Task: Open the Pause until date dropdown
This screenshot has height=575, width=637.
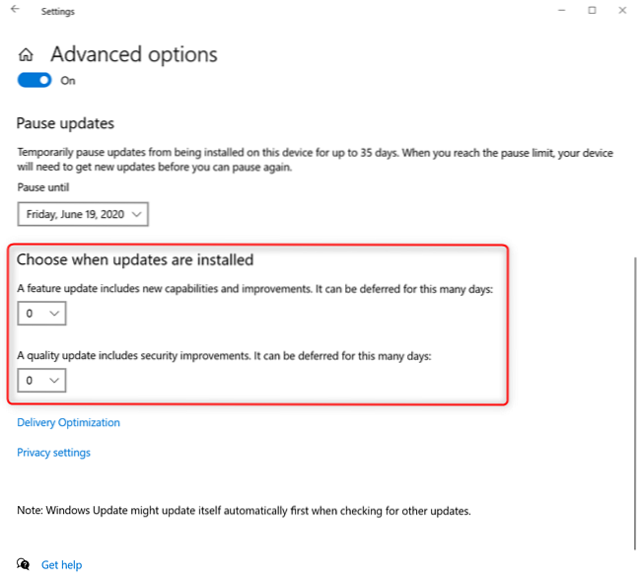Action: [83, 213]
